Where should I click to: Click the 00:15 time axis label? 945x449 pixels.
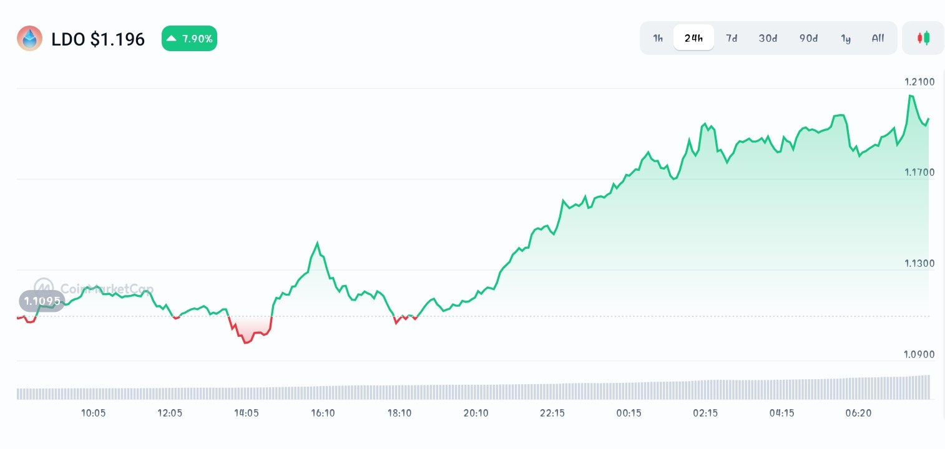click(x=629, y=413)
